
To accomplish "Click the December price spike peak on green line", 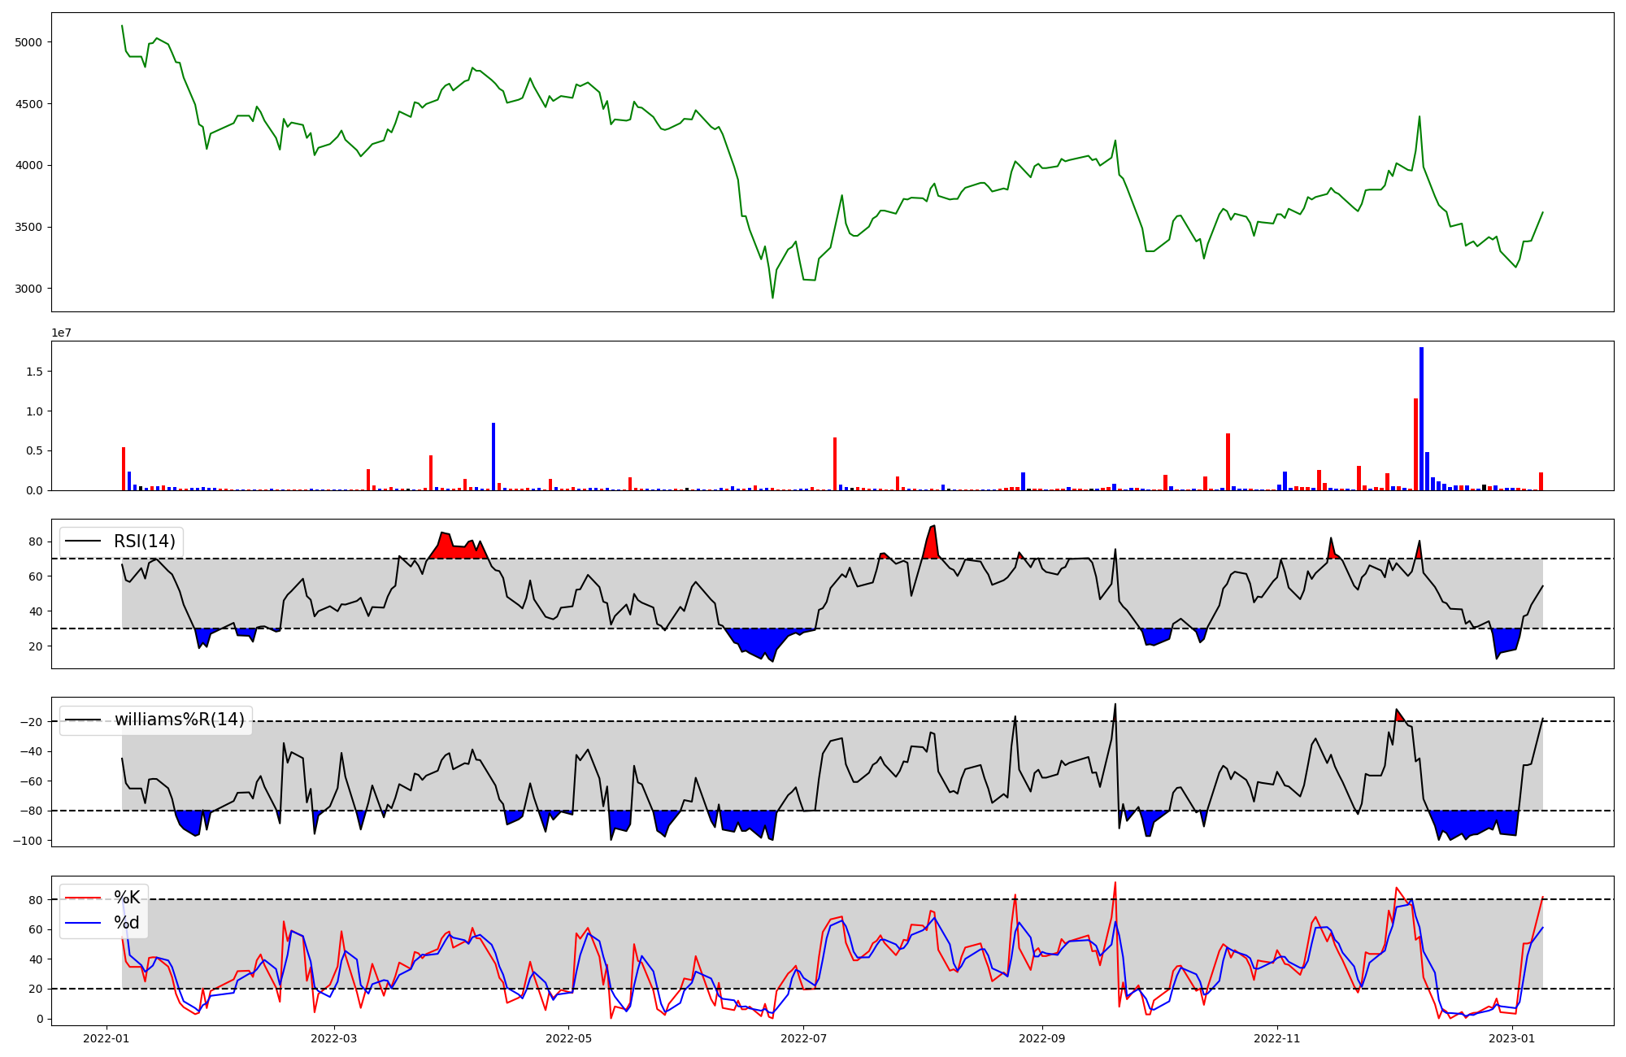I will pyautogui.click(x=1419, y=117).
